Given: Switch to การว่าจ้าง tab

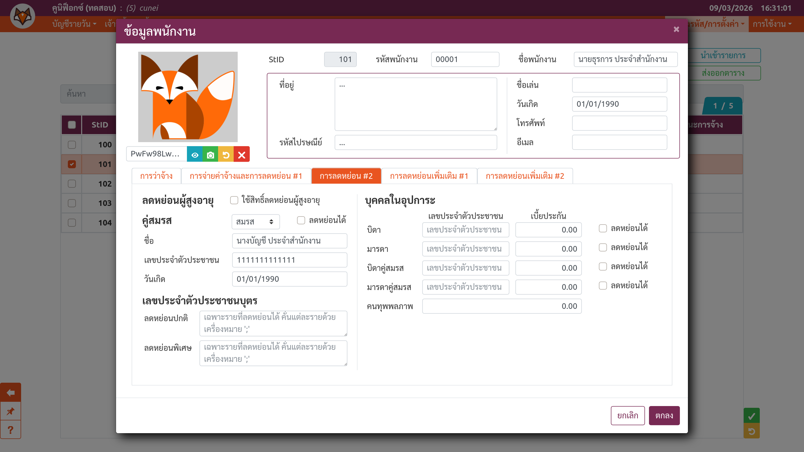Looking at the screenshot, I should coord(156,176).
